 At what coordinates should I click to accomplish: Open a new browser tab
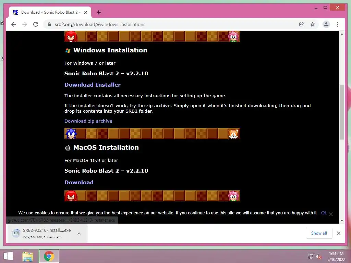[x=99, y=12]
